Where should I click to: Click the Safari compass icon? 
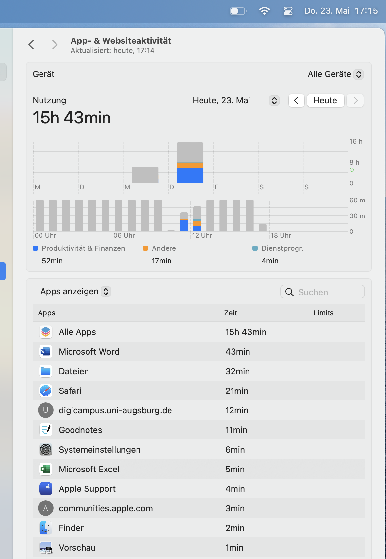tap(46, 391)
